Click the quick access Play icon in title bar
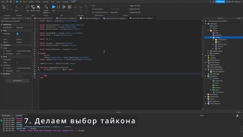 (x=17, y=2)
